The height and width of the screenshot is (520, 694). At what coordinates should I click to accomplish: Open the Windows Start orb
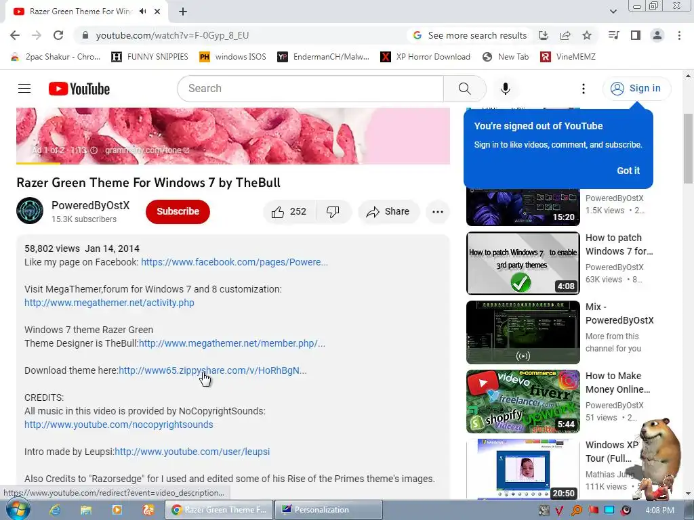(x=18, y=509)
